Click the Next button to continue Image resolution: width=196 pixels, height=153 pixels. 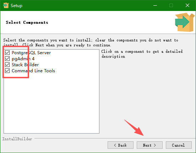pos(149,145)
